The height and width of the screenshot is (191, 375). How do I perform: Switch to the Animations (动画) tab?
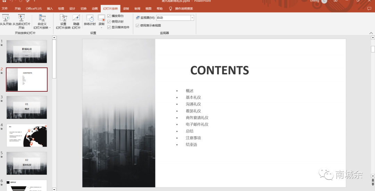coord(94,8)
